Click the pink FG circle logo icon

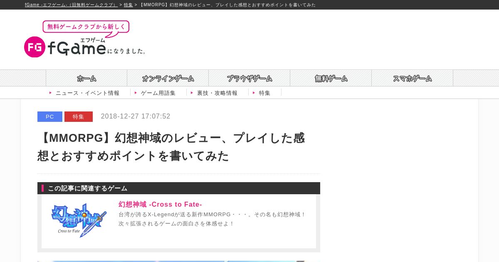[x=35, y=47]
